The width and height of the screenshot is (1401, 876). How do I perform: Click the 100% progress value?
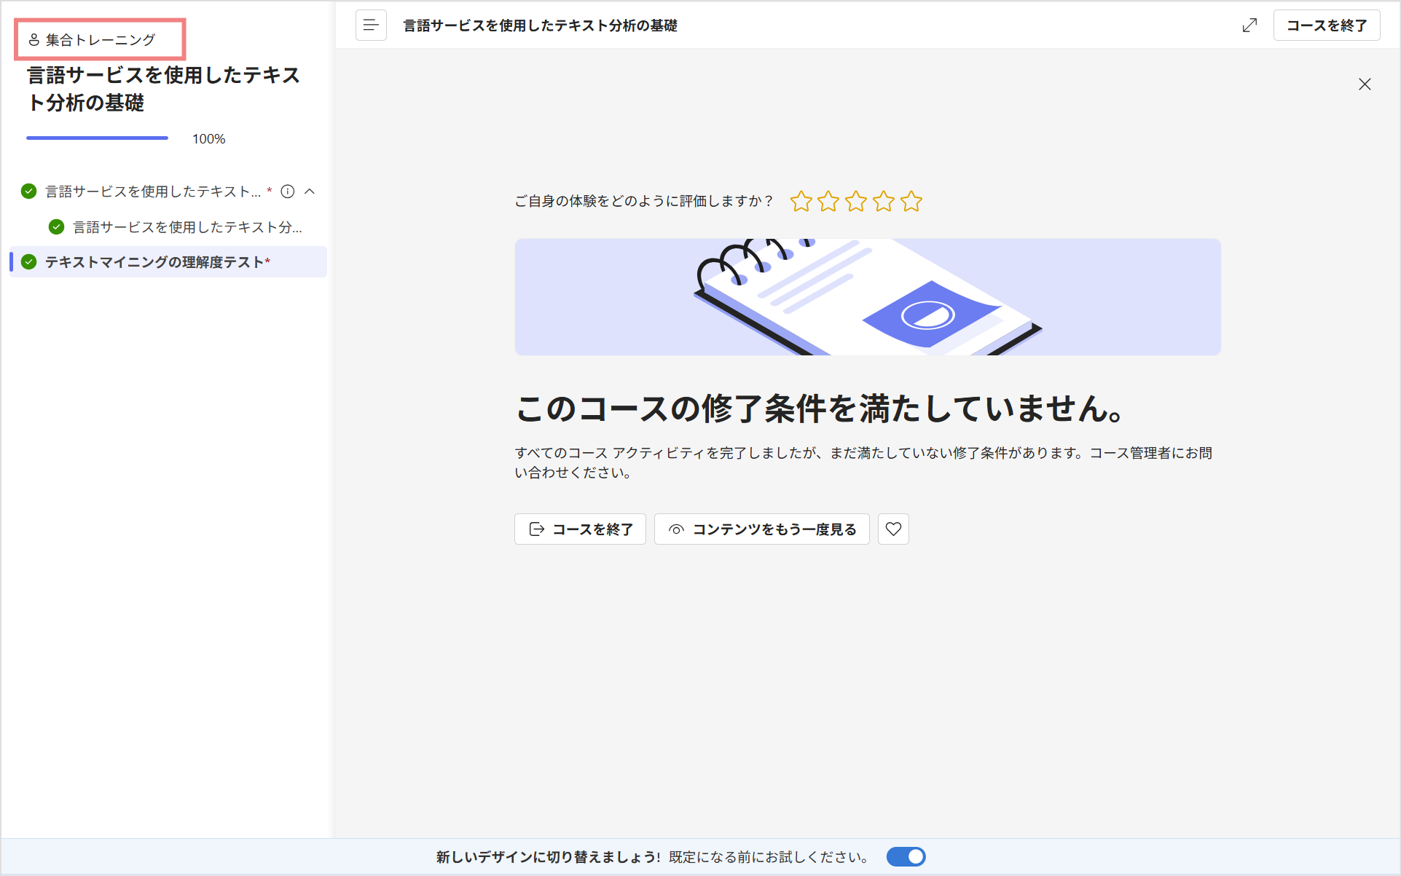click(x=208, y=139)
